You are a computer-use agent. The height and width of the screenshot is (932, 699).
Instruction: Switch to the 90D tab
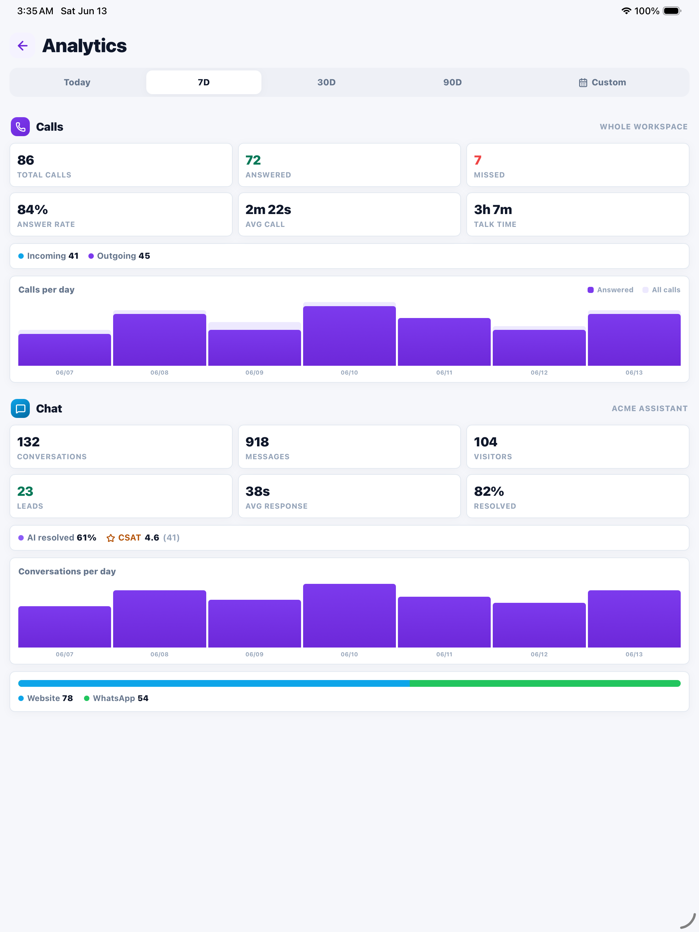452,83
